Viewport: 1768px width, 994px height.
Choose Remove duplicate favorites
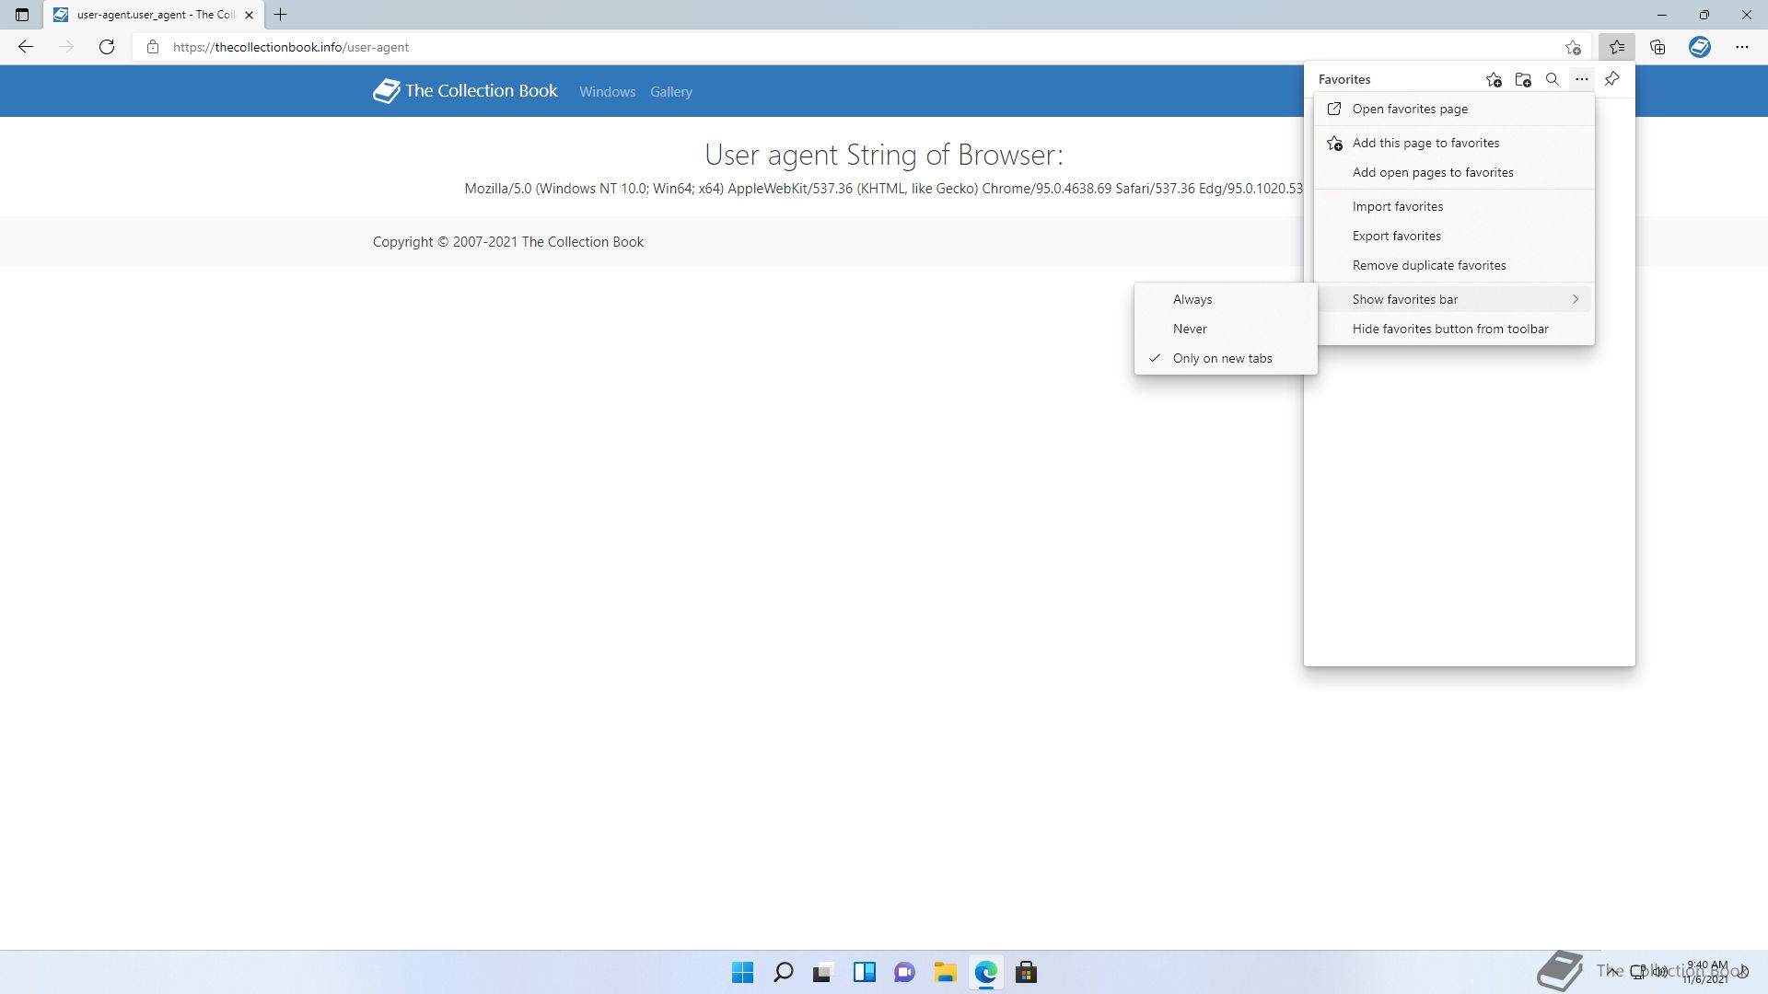1428,265
